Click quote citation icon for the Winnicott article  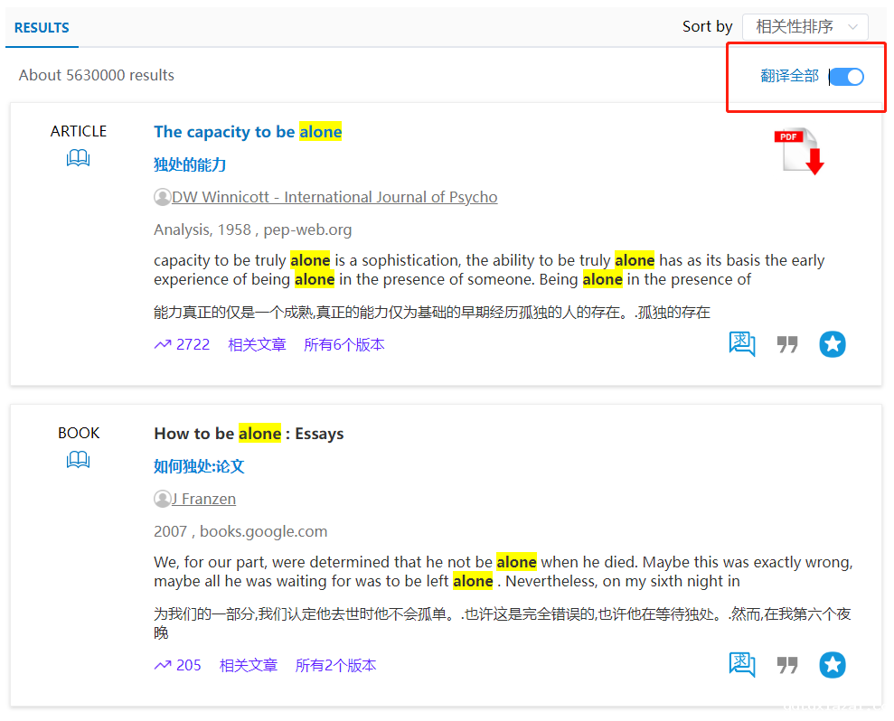[787, 344]
